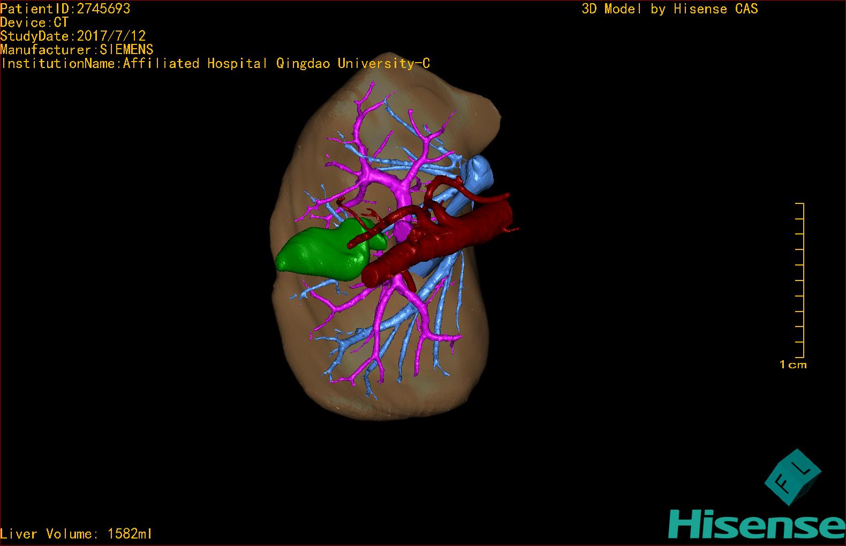Click the "Device:CT" overlay text

coord(34,22)
